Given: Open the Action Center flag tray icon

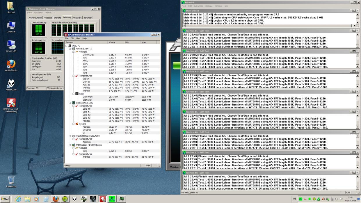Looking at the screenshot, I should click(x=341, y=199).
